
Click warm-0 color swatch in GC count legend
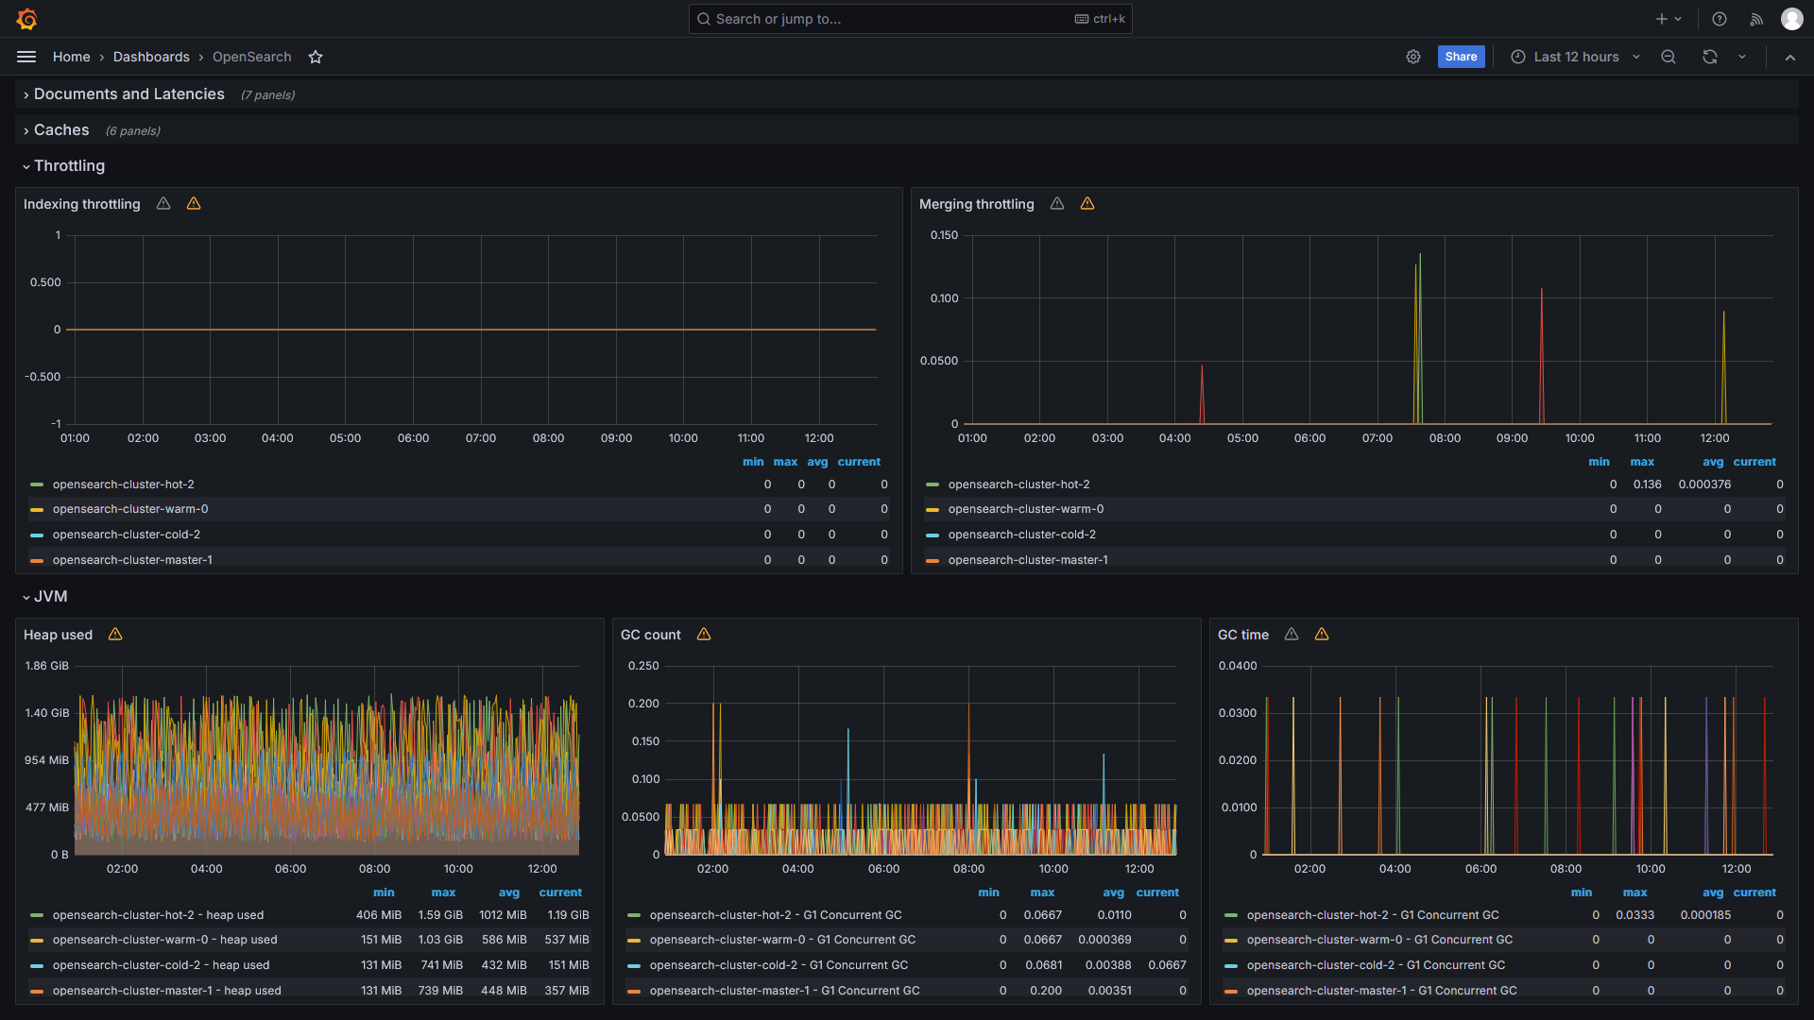[x=634, y=941]
